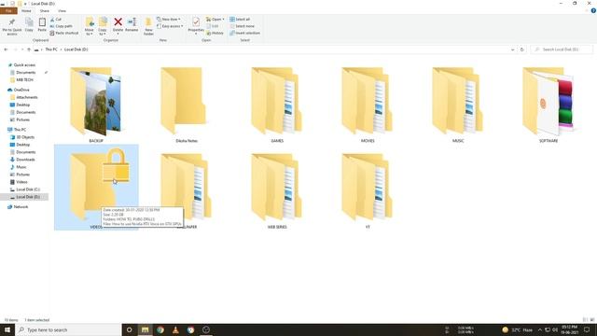Switch to large icons view layout icon

[592, 320]
